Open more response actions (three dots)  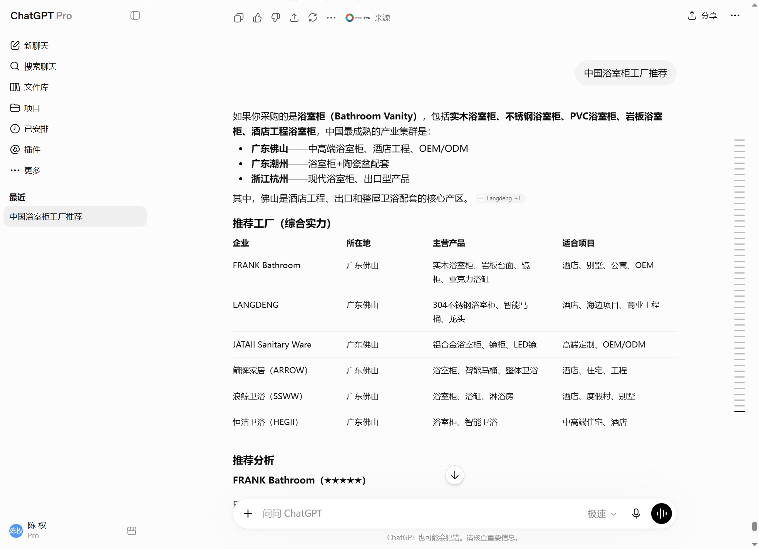tap(331, 18)
